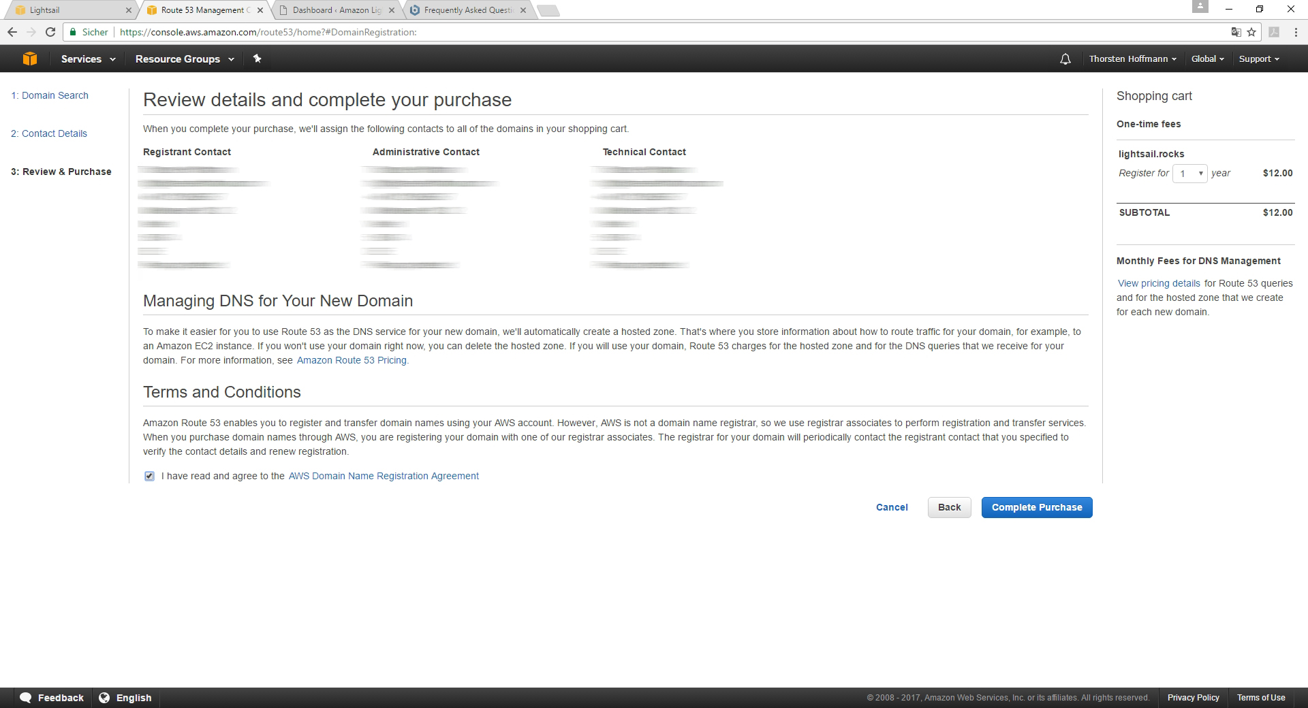This screenshot has width=1308, height=708.
Task: Click the One-time fees label
Action: tap(1149, 124)
